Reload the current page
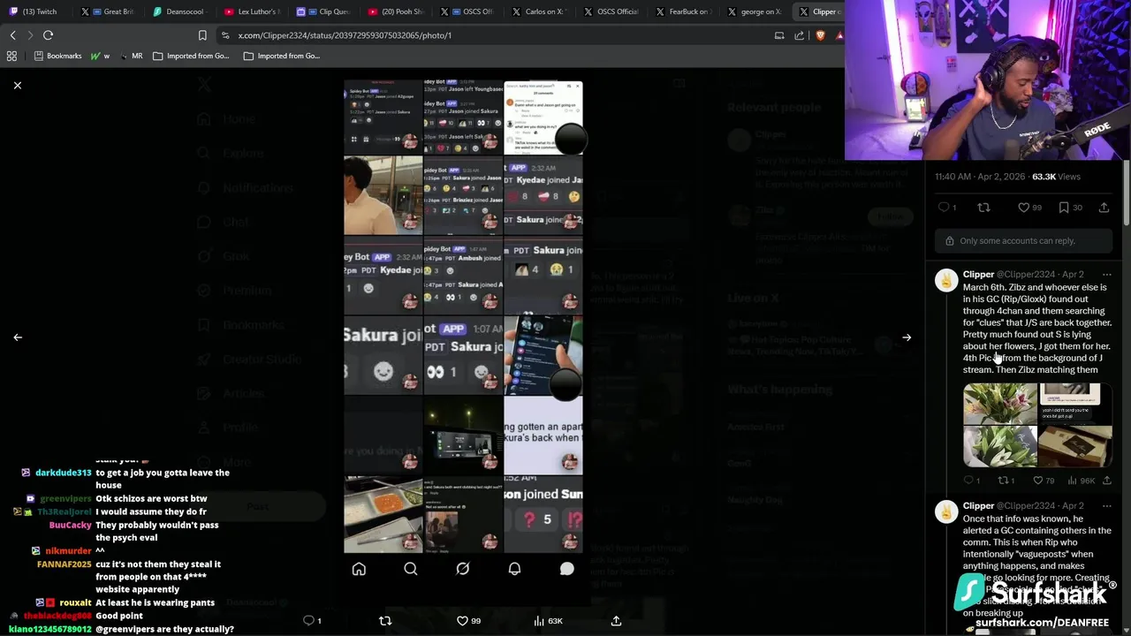This screenshot has height=636, width=1131. [x=48, y=35]
